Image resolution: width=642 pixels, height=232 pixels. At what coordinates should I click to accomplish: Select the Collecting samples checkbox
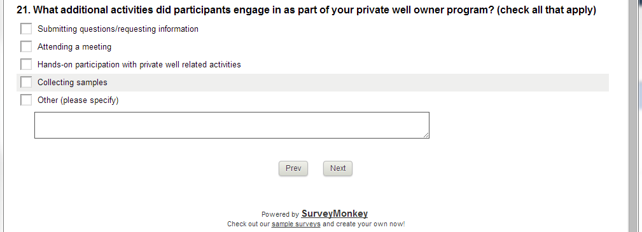pos(26,82)
